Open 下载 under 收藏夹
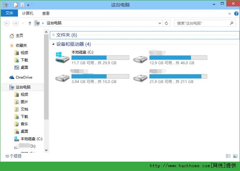 (x=24, y=60)
